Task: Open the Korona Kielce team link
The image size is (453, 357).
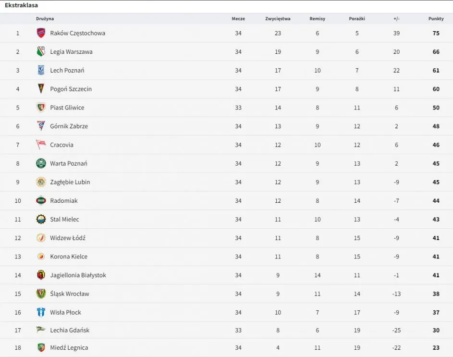Action: [x=69, y=257]
